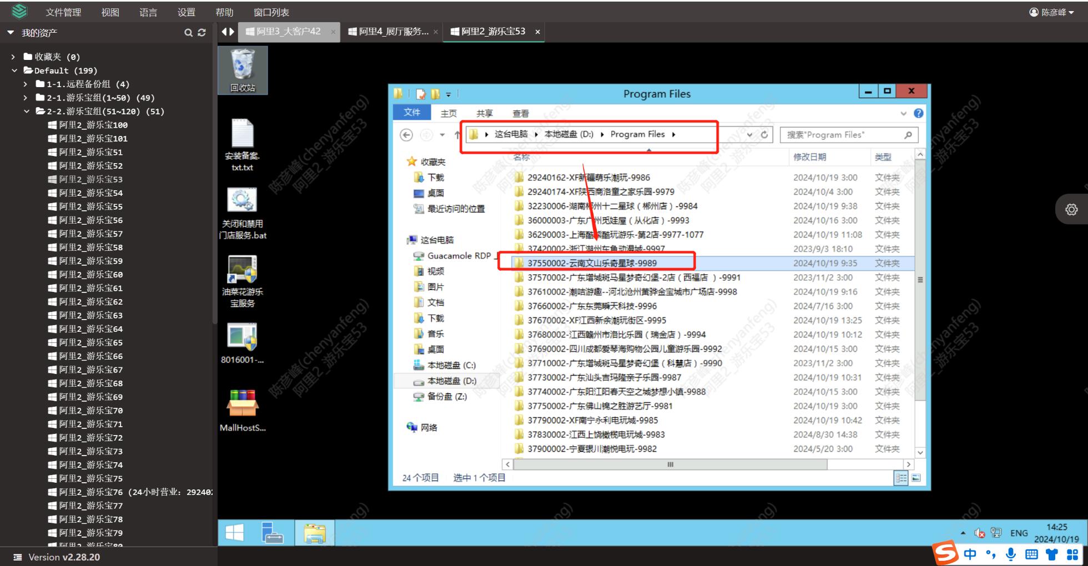Viewport: 1088px width, 566px height.
Task: Open the floating settings gear on right edge
Action: pyautogui.click(x=1071, y=209)
